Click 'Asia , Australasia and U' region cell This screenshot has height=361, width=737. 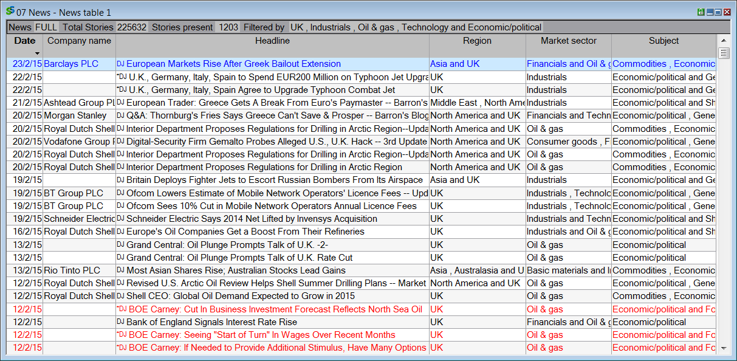tap(478, 270)
